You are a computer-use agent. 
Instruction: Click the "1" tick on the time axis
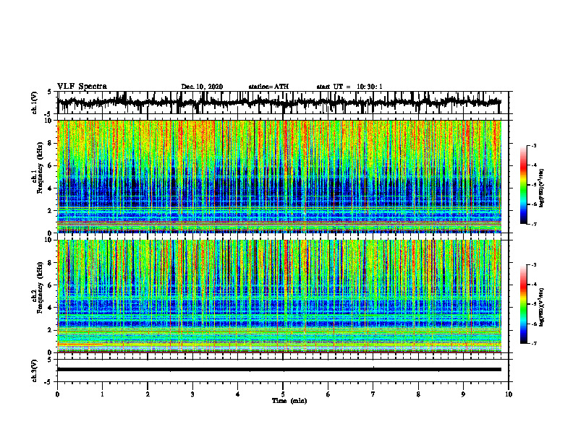pos(102,394)
